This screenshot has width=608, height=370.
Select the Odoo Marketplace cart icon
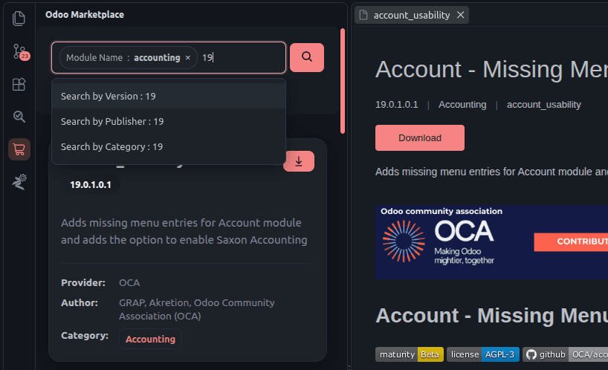19,149
